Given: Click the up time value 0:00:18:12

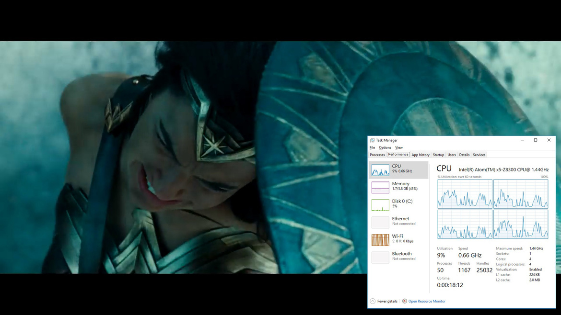Looking at the screenshot, I should coord(450,285).
